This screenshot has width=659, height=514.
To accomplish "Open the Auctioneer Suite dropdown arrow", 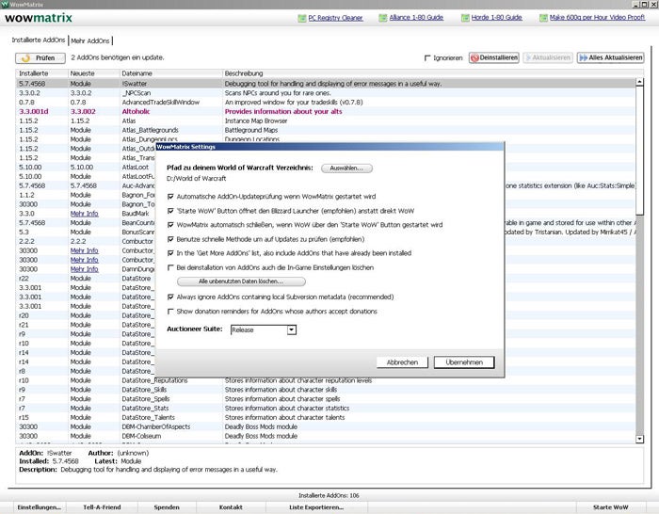I will (292, 329).
